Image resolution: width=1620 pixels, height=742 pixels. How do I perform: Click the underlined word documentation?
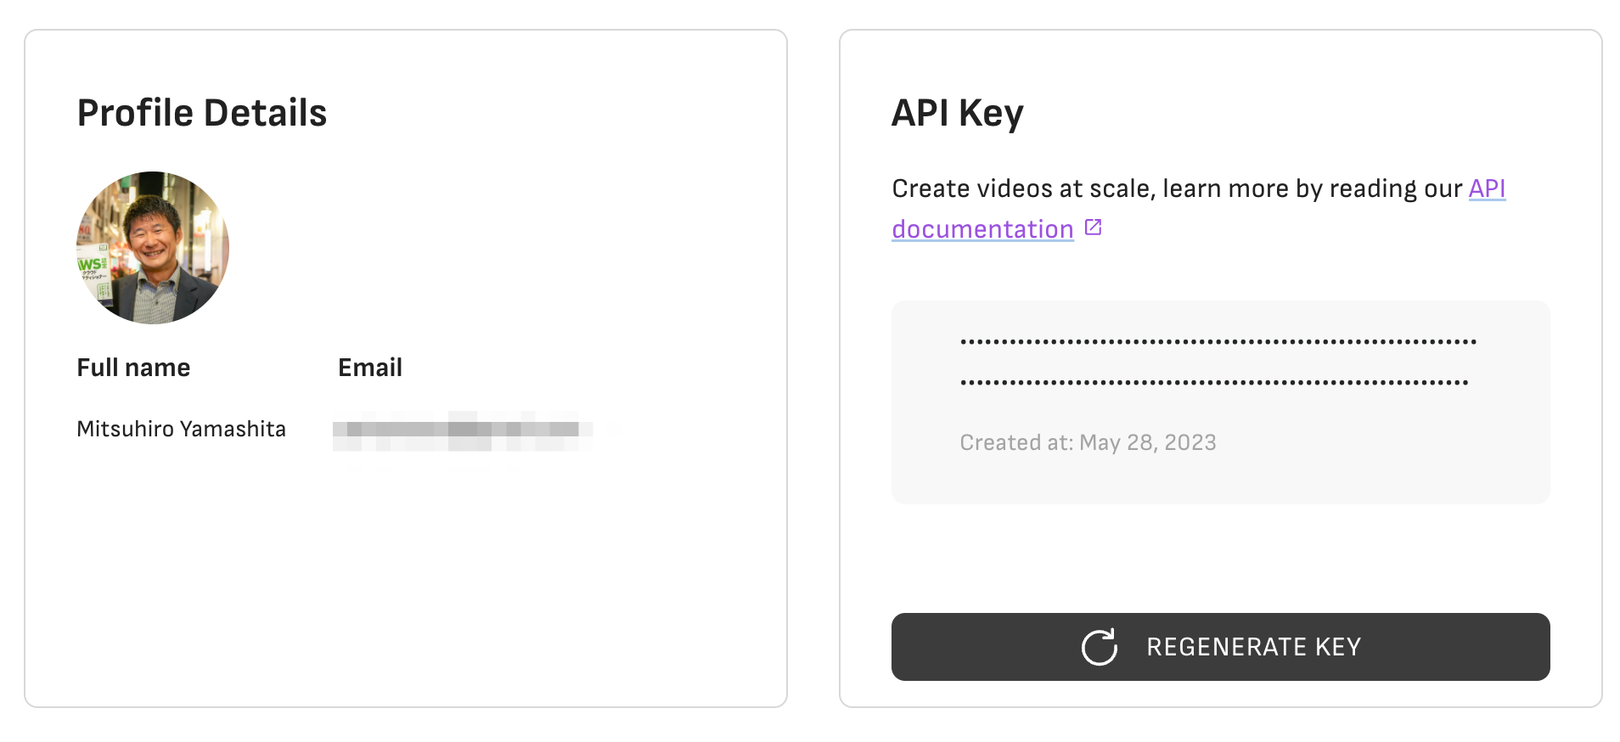point(982,229)
